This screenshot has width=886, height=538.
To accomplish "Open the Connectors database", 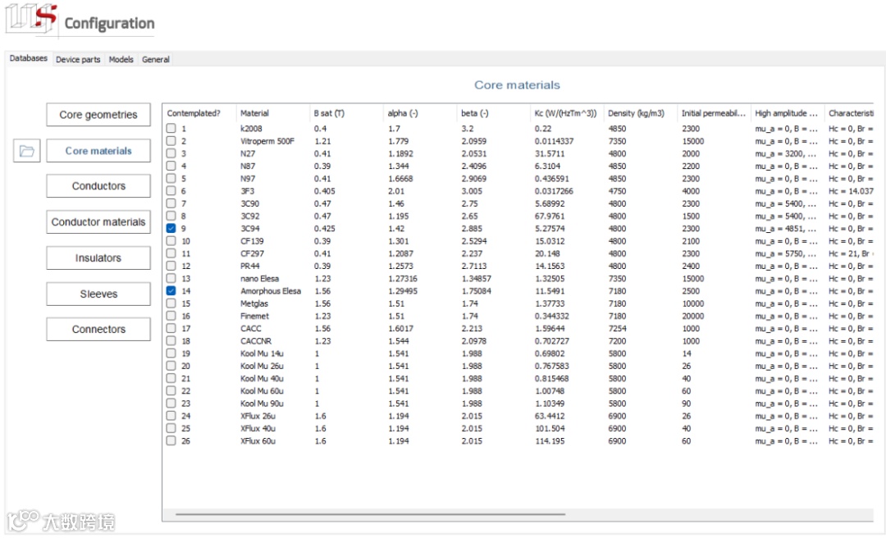I will pos(98,330).
